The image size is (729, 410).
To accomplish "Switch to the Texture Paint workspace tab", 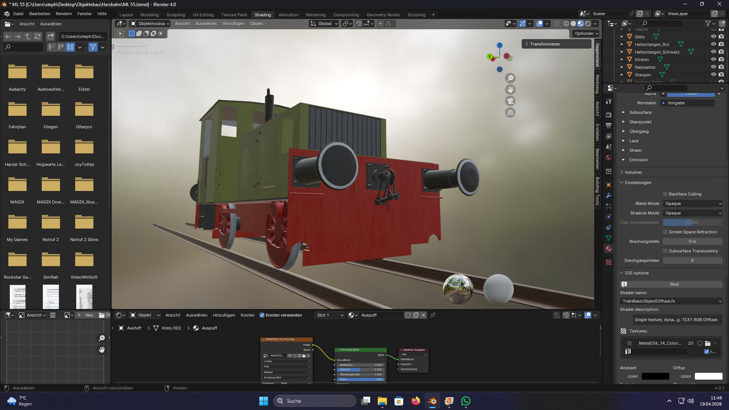I will click(x=234, y=15).
